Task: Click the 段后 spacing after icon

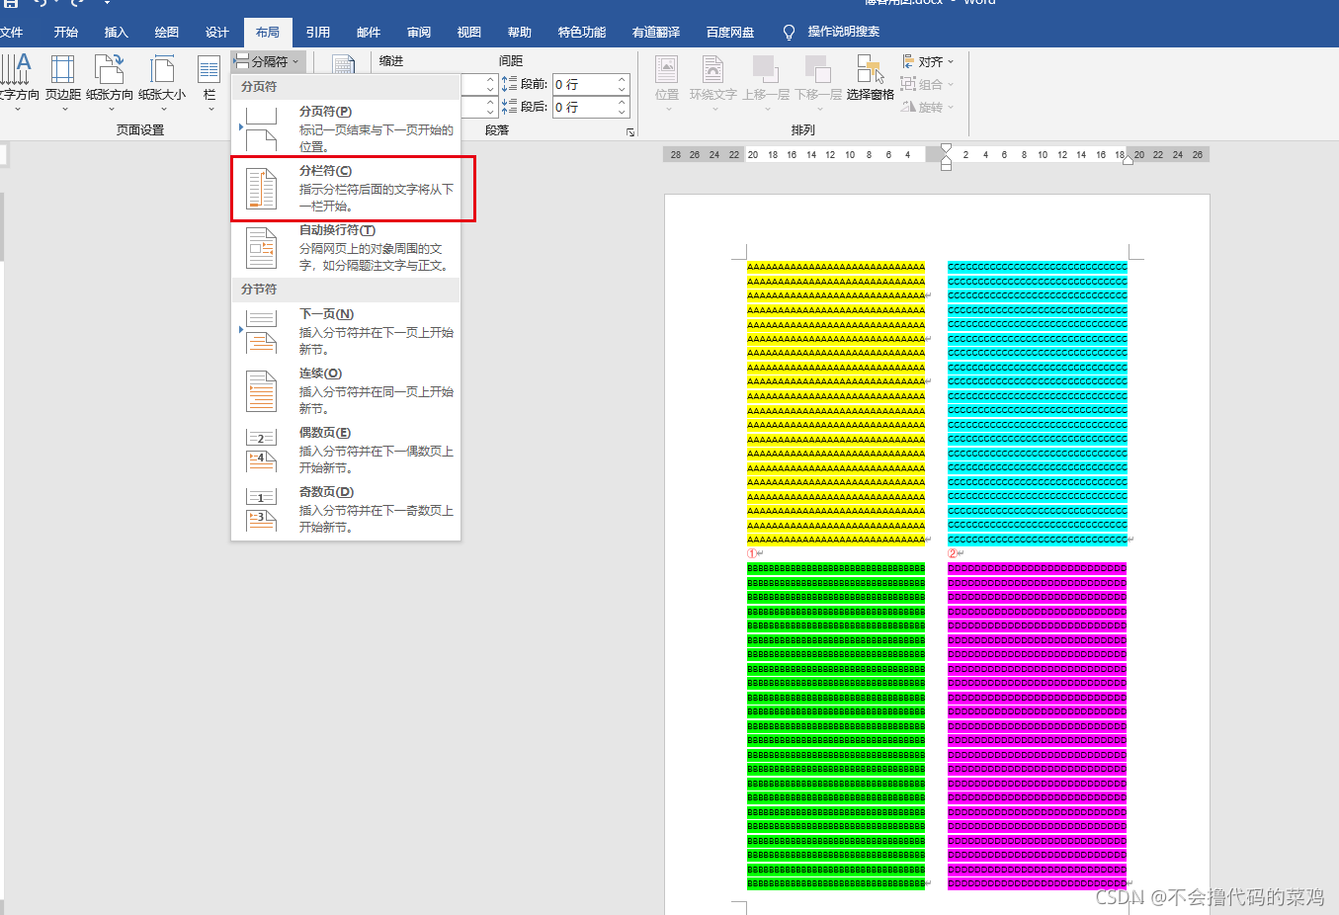Action: click(x=509, y=106)
